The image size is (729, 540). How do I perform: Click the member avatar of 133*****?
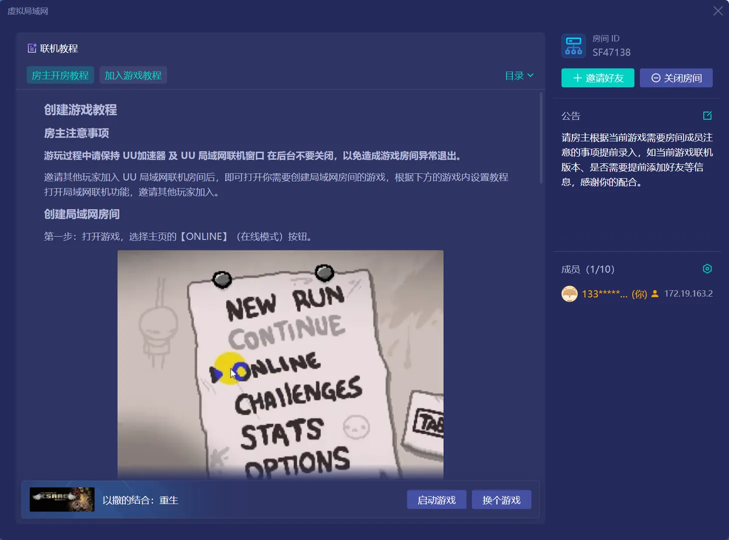click(x=569, y=294)
